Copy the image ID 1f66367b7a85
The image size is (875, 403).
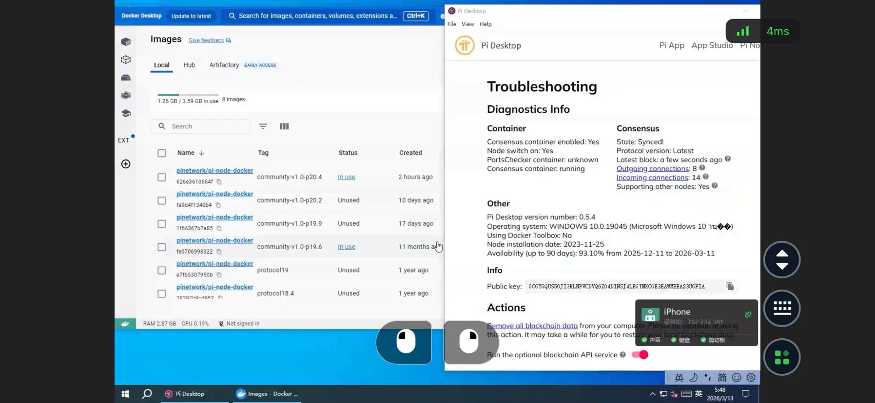click(219, 228)
